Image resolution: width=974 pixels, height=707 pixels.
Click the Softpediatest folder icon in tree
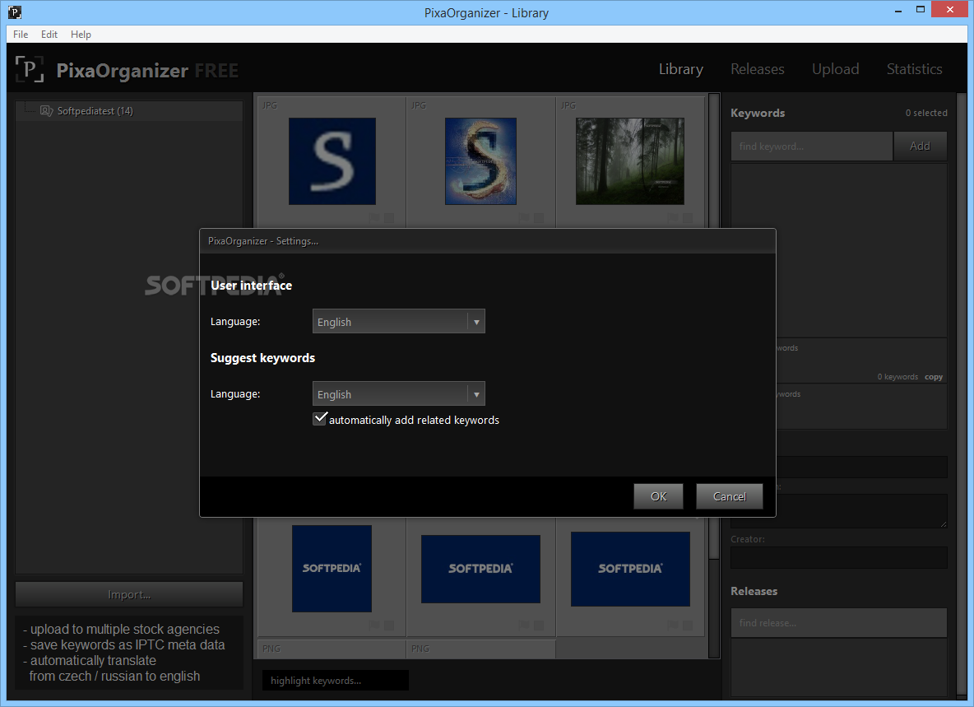click(x=47, y=110)
